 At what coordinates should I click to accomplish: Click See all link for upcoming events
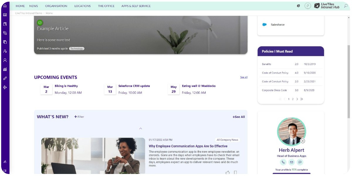[244, 77]
